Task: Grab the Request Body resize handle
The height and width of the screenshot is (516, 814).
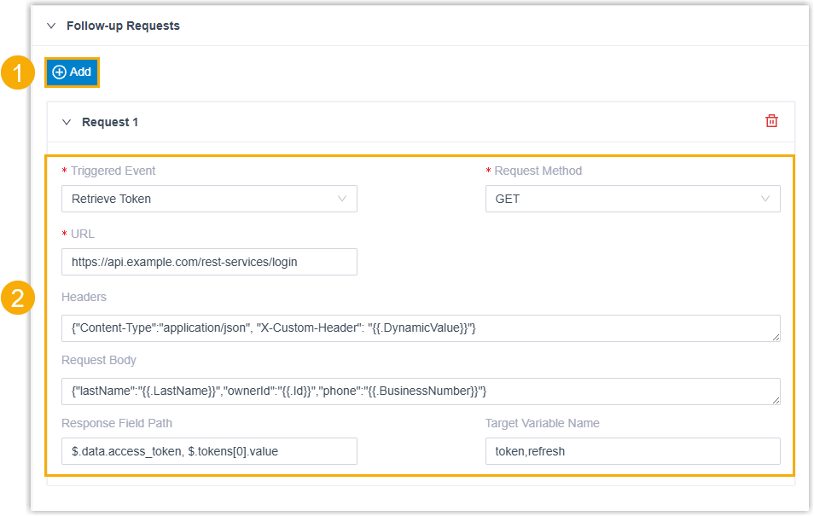Action: 775,400
